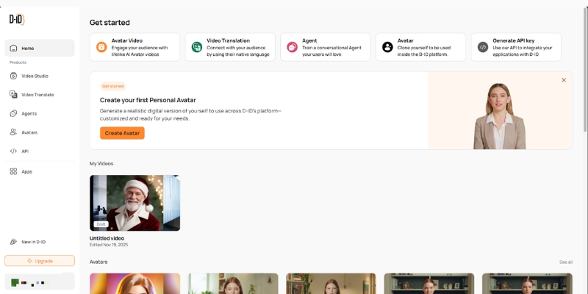Click the Upgrade button

[x=40, y=261]
